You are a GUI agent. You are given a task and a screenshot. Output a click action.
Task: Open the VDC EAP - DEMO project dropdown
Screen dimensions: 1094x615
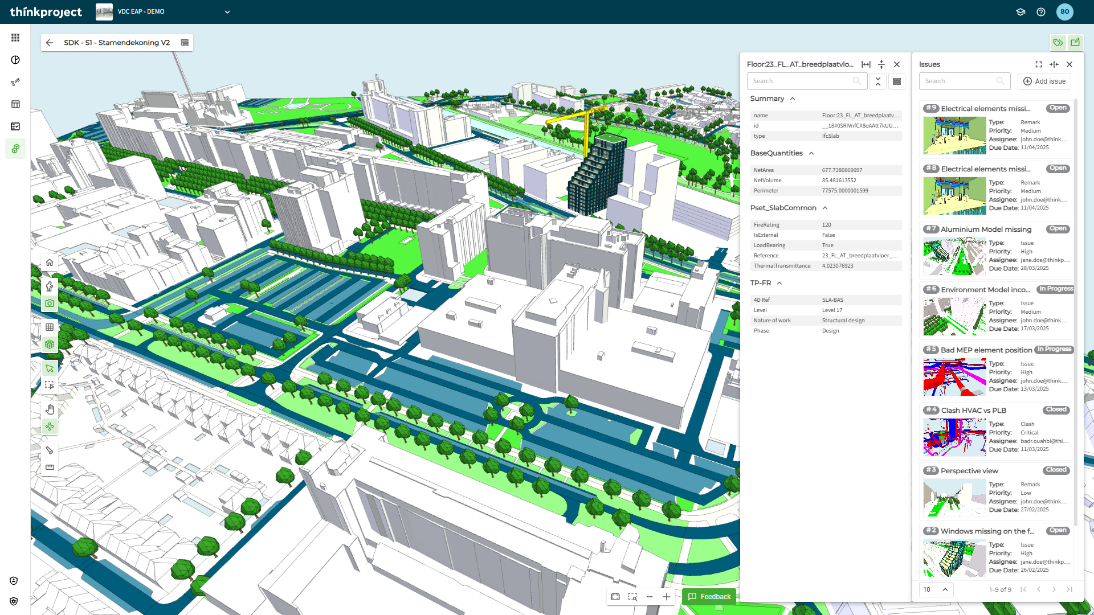(227, 12)
